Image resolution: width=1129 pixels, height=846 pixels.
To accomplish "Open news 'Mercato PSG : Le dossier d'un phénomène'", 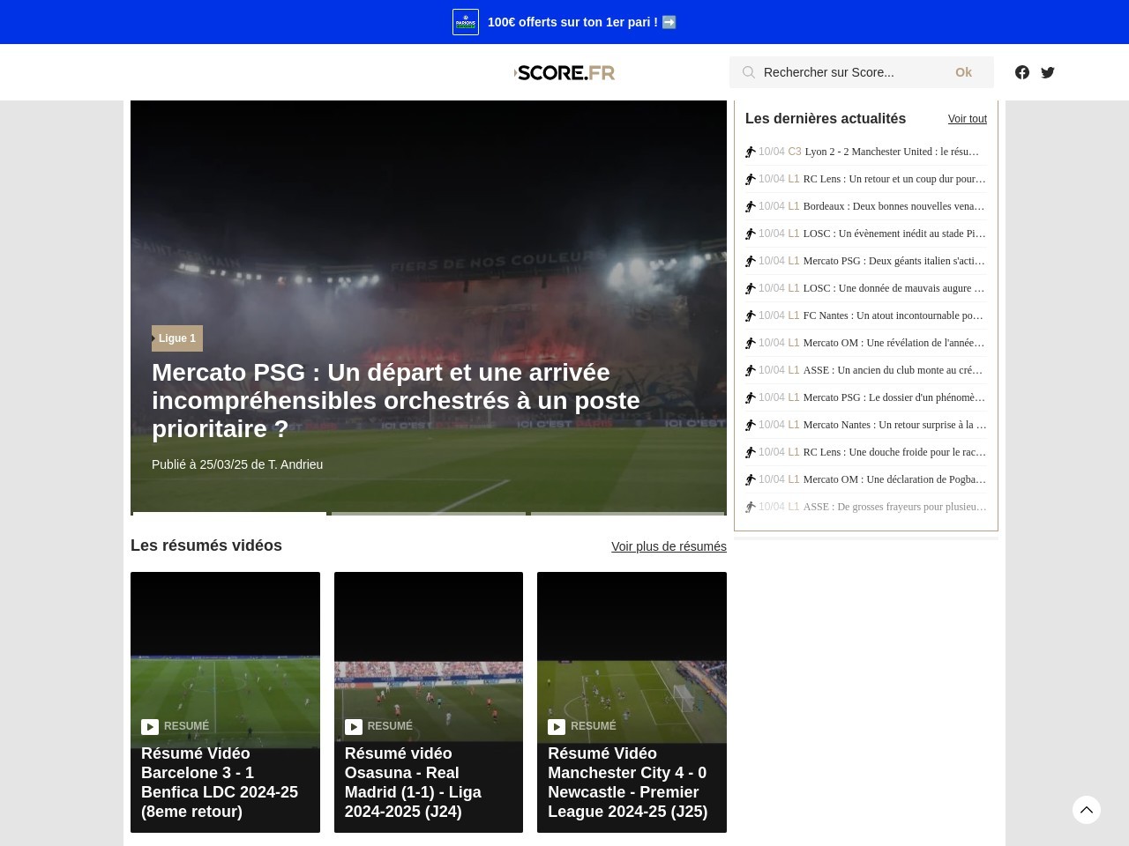I will pyautogui.click(x=894, y=397).
